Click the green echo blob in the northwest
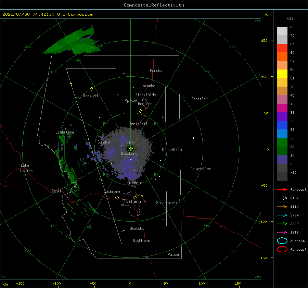 click(73, 42)
